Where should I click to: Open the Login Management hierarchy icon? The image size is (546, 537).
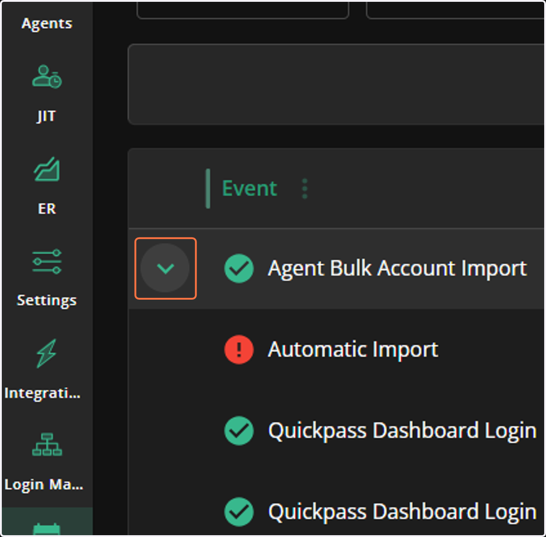pyautogui.click(x=47, y=444)
